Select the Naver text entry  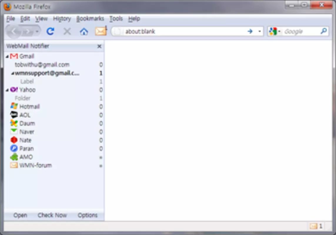(27, 132)
